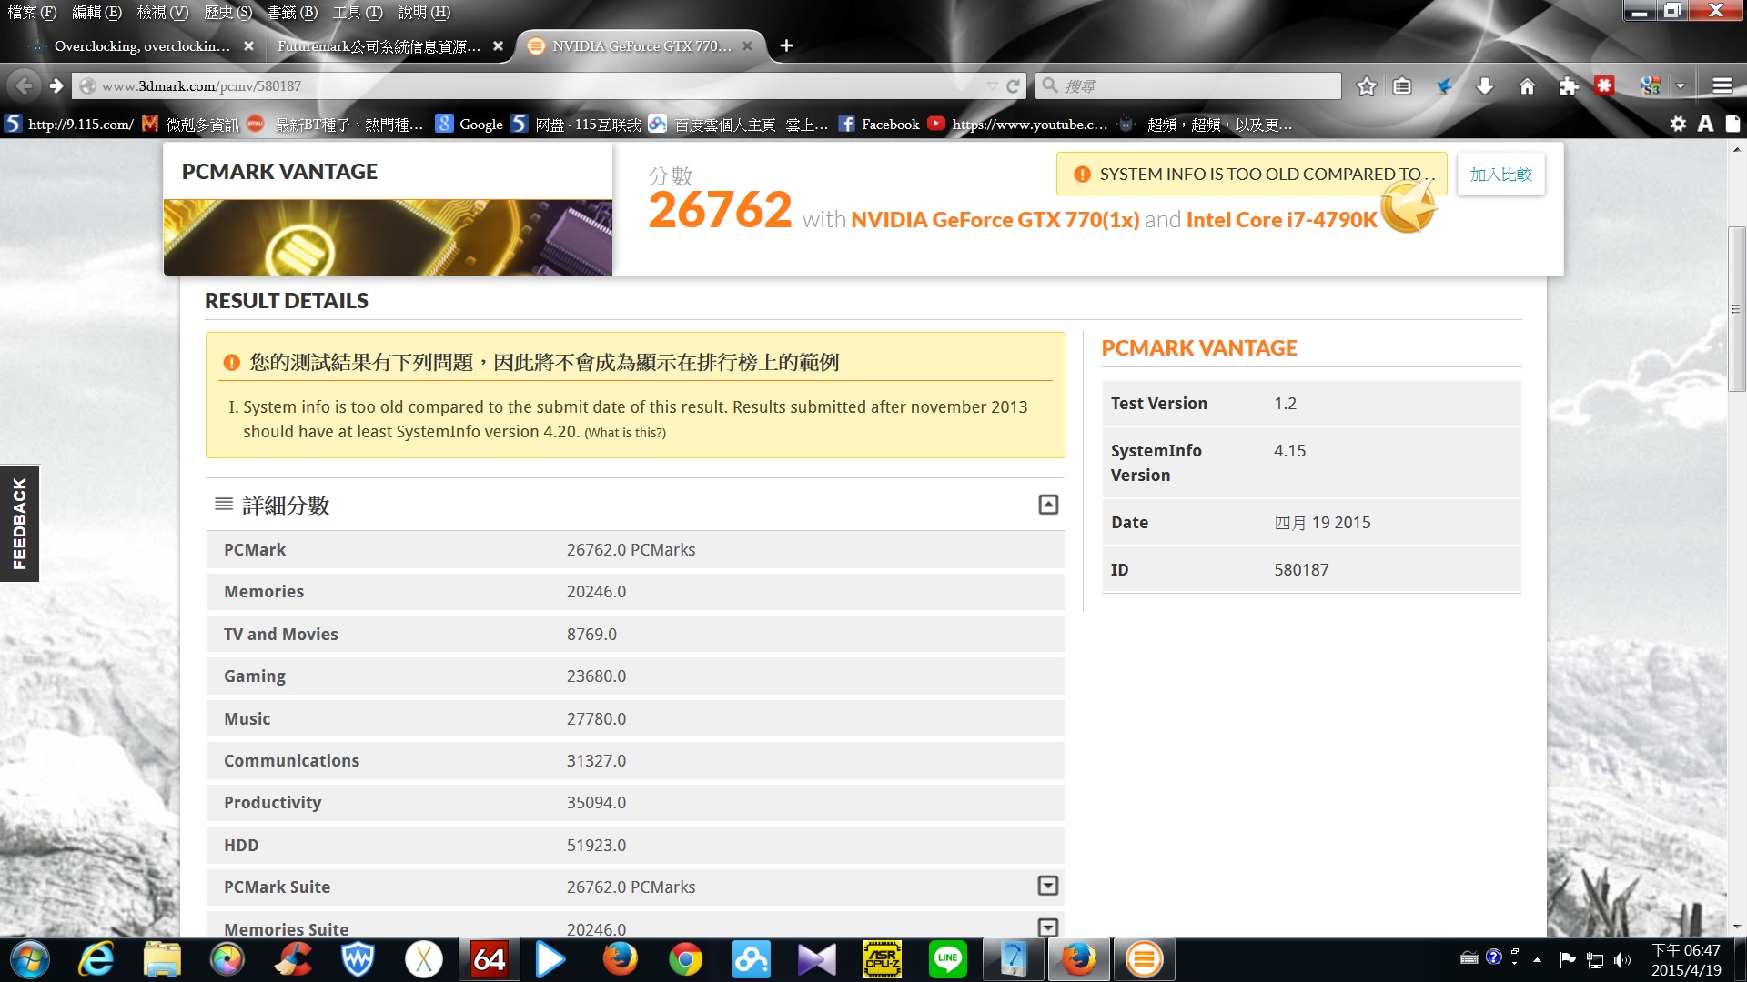Close the Futuremark tab
Screen dimensions: 1747x982
(x=498, y=45)
